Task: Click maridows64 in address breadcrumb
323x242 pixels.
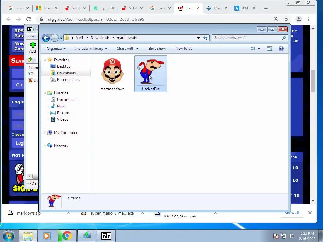Action: tap(127, 38)
